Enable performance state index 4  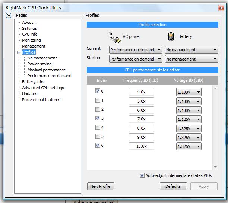click(98, 128)
